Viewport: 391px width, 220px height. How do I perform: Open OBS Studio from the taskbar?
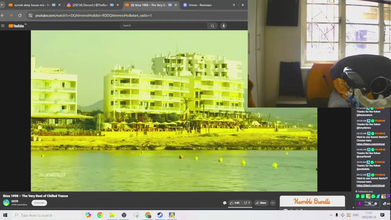(124, 215)
